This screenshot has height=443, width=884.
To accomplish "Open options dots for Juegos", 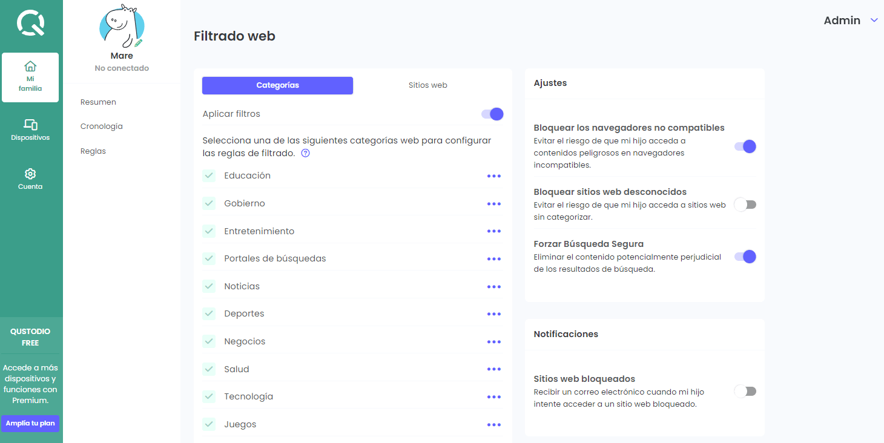I will [494, 425].
